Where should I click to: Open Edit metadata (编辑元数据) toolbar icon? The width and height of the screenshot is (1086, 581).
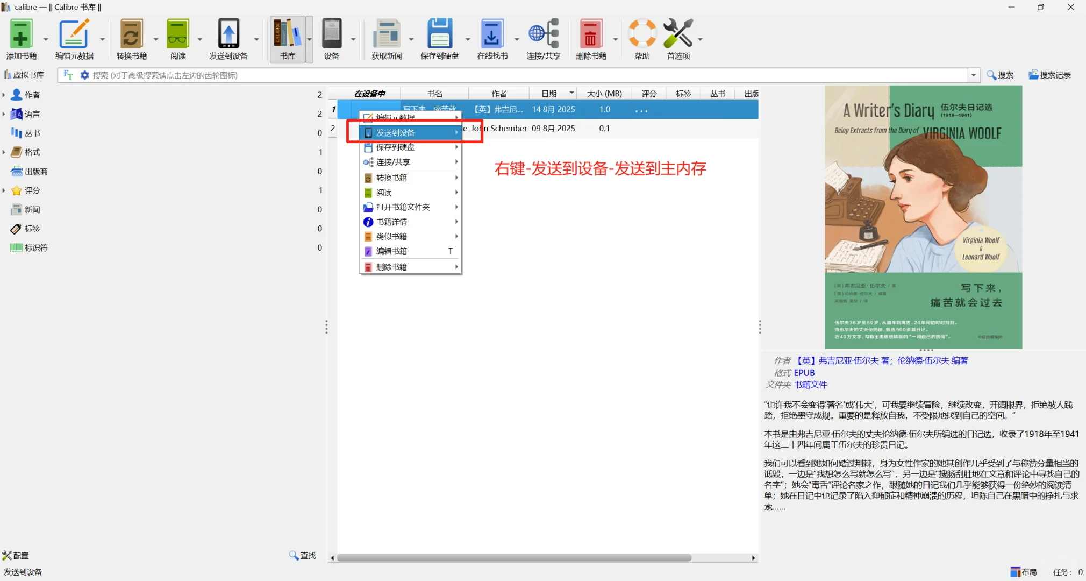pyautogui.click(x=74, y=34)
